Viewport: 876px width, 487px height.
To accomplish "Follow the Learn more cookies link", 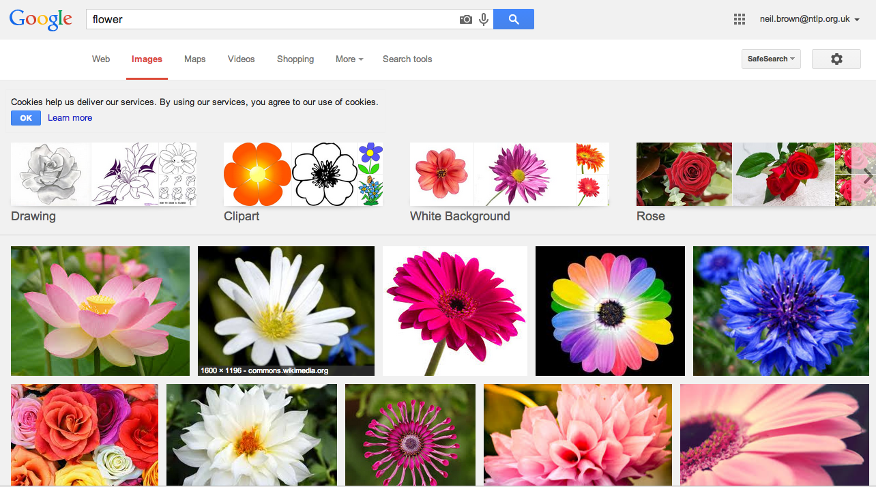I will tap(70, 118).
